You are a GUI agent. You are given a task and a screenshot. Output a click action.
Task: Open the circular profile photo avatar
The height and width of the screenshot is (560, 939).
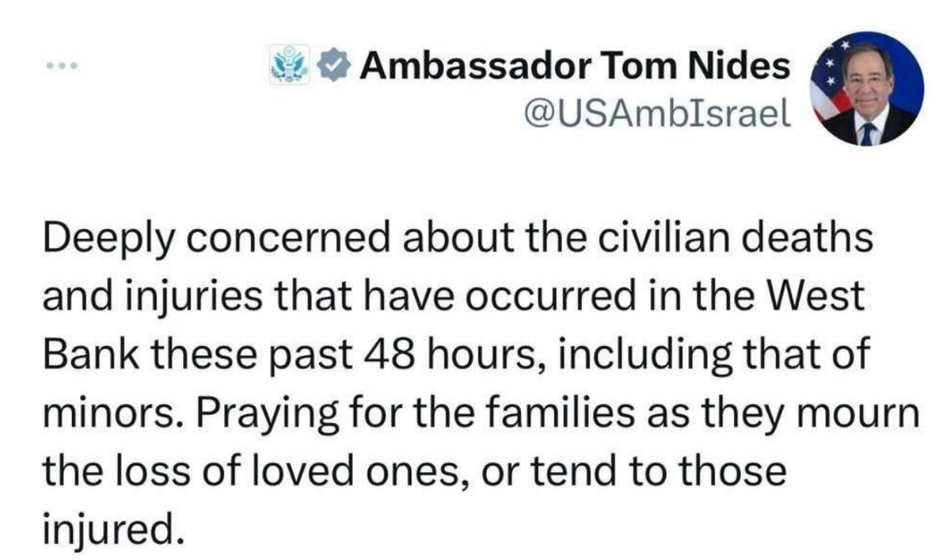pos(866,88)
